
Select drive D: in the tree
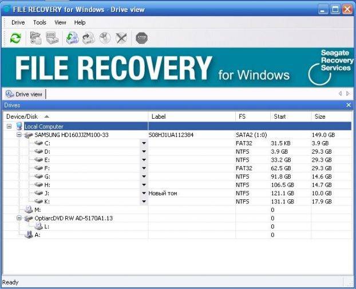[47, 151]
